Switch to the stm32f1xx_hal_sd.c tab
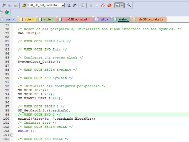 pos(149,19)
